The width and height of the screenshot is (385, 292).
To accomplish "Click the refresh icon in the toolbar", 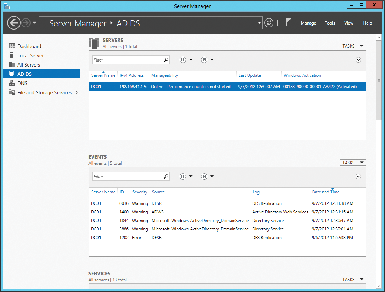I will [269, 23].
